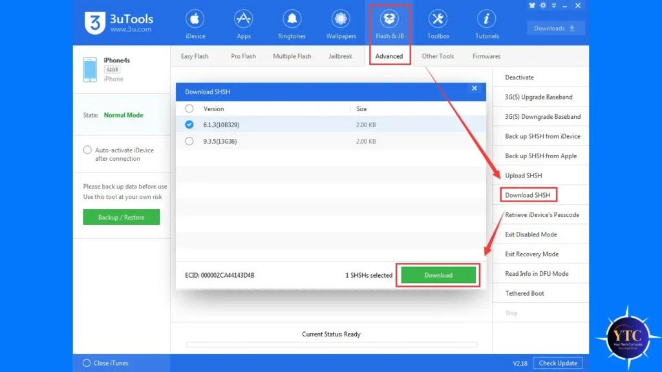662x372 pixels.
Task: Select the 9.3.5(13G36) SHSH version
Action: pyautogui.click(x=188, y=141)
